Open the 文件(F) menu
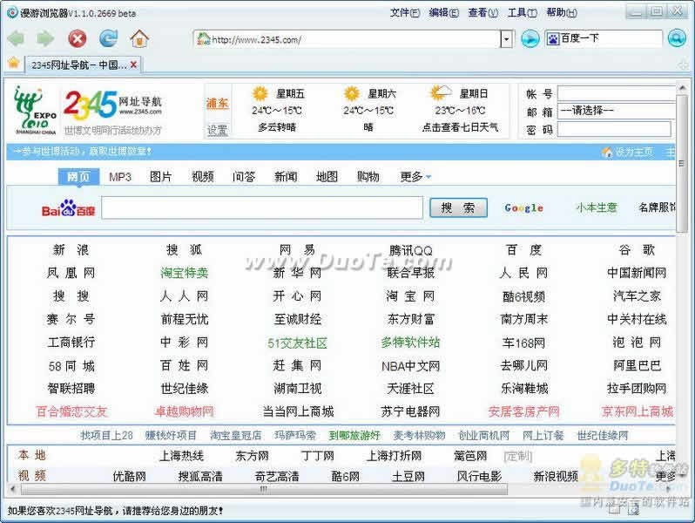This screenshot has height=523, width=695. tap(405, 13)
